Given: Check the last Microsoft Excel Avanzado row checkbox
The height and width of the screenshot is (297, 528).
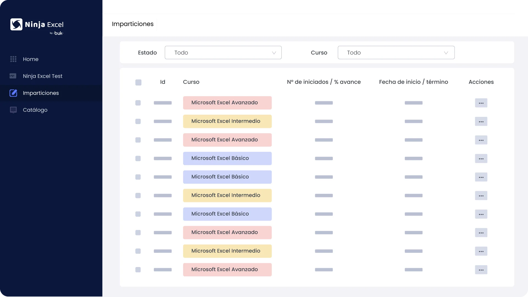Looking at the screenshot, I should [x=138, y=269].
